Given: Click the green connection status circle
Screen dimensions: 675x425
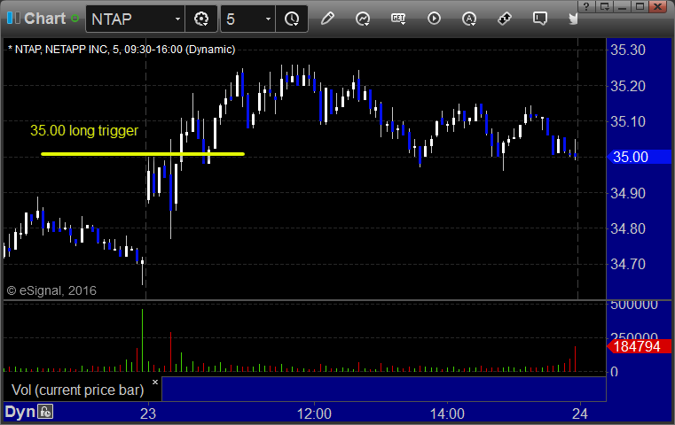Looking at the screenshot, I should [75, 19].
